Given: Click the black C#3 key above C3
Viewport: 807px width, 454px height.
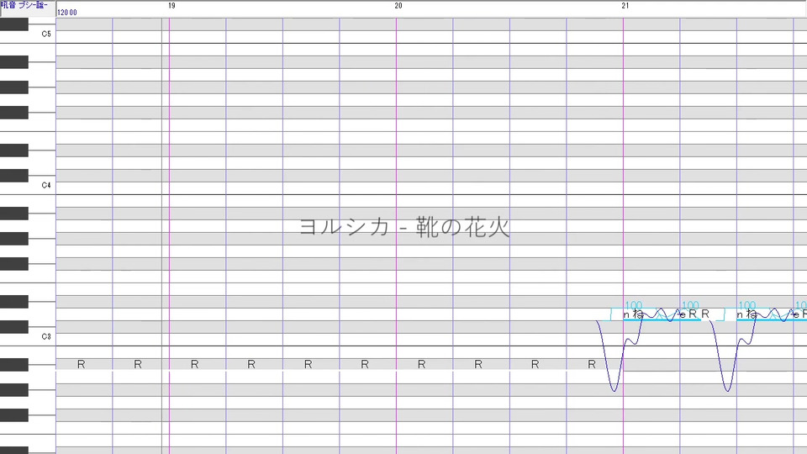Looking at the screenshot, I should 14,327.
